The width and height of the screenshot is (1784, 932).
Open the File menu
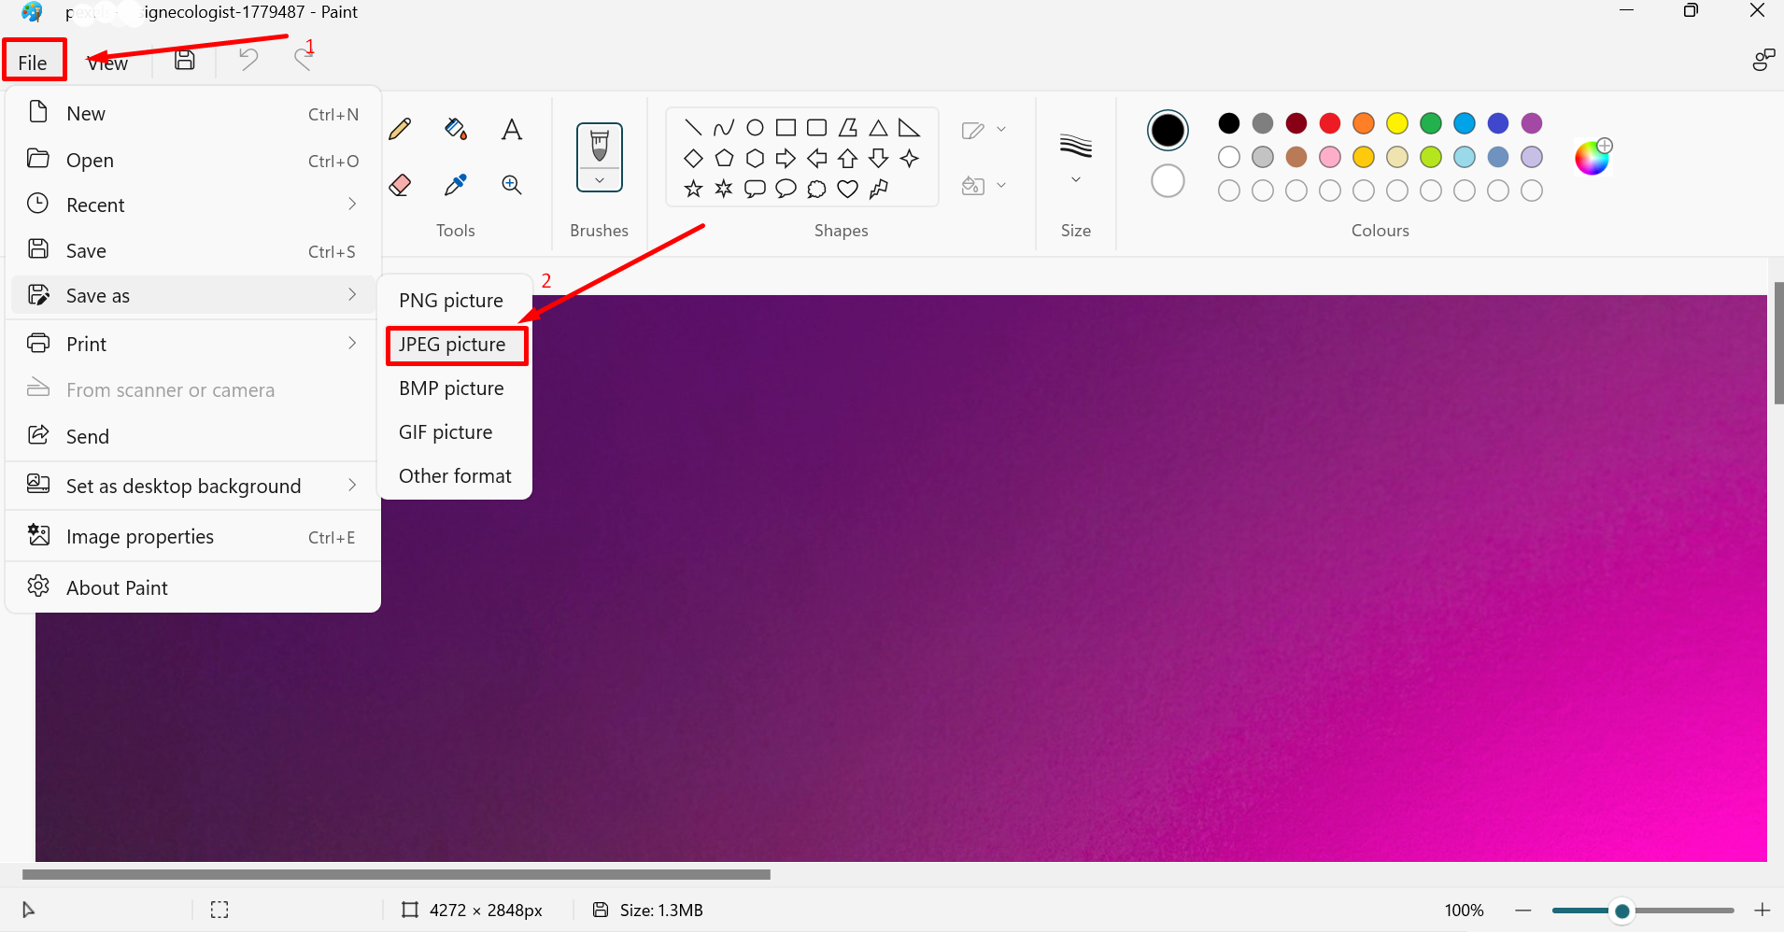34,62
